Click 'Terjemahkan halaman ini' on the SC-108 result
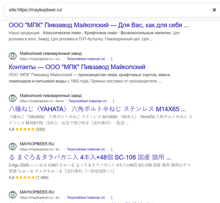Screen dimensions: 220x203 (x=86, y=149)
